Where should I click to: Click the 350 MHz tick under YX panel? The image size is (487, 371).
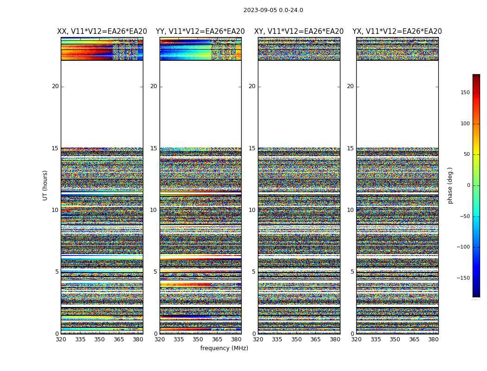click(x=395, y=339)
